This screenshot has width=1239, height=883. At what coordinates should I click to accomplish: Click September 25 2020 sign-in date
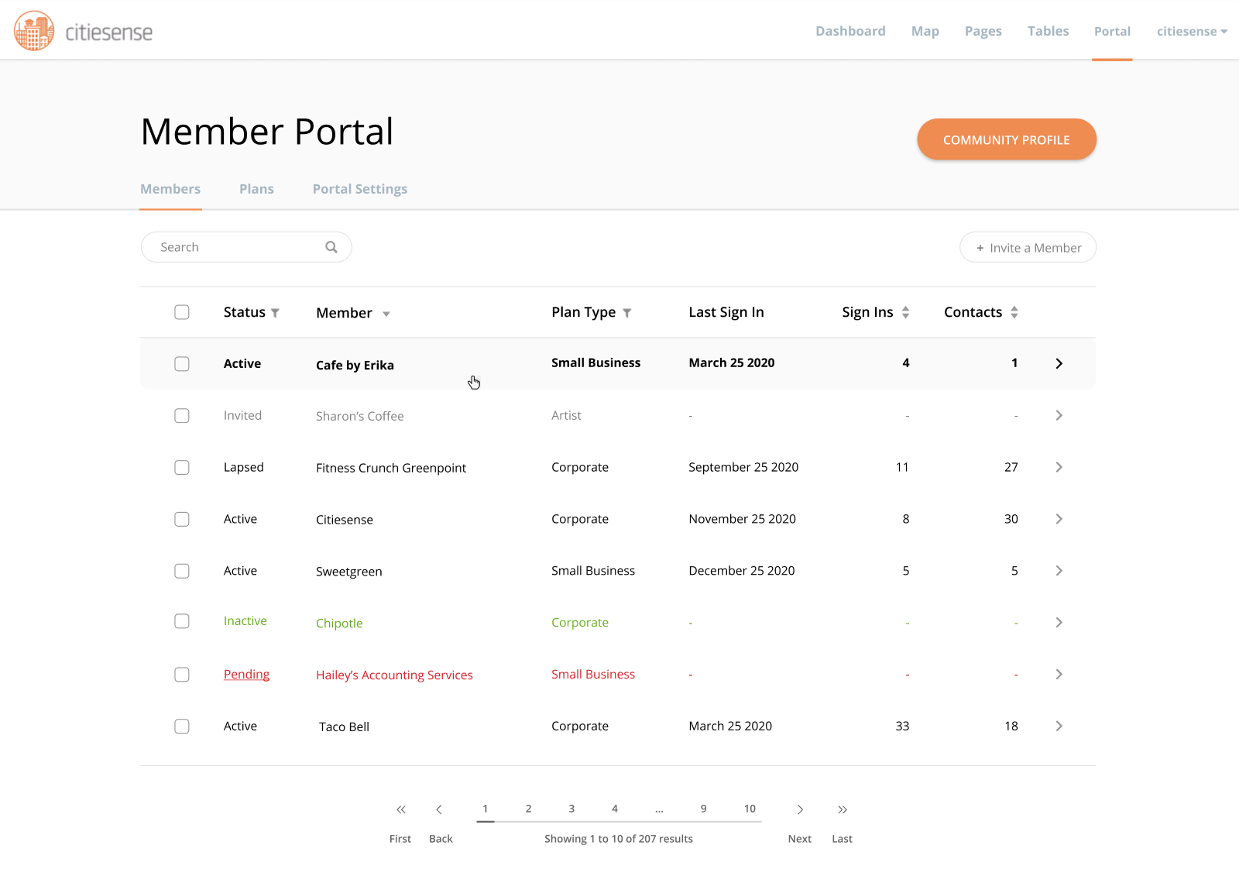[743, 467]
